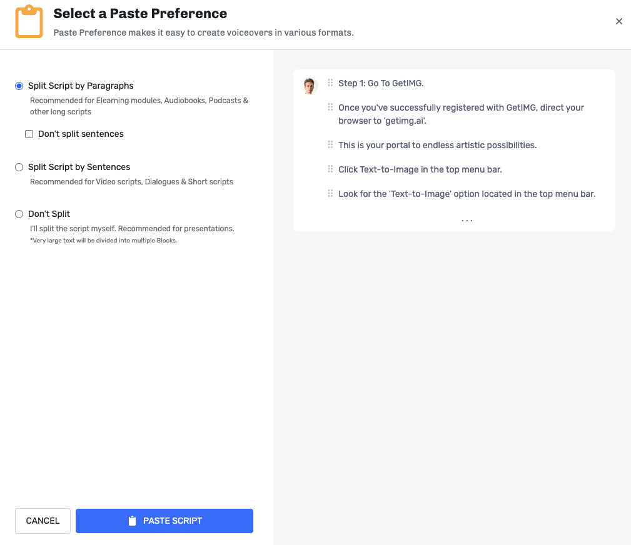Select 'Split Script by Sentences' option
Screen dimensions: 631x545
point(19,167)
